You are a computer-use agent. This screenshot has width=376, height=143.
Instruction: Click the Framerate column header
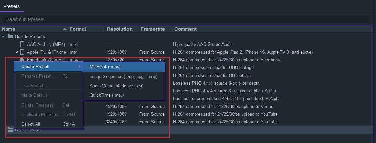(x=152, y=29)
